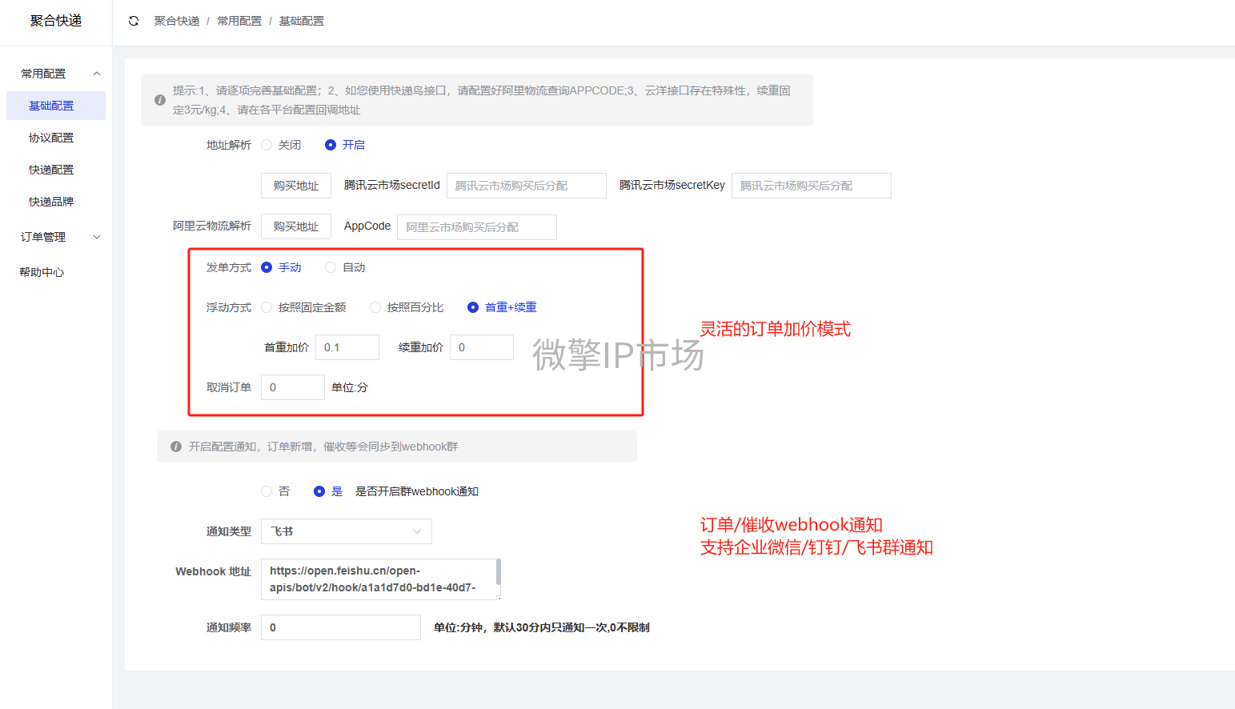Choose 按照固定金额 floating mode
This screenshot has height=709, width=1235.
click(x=267, y=307)
